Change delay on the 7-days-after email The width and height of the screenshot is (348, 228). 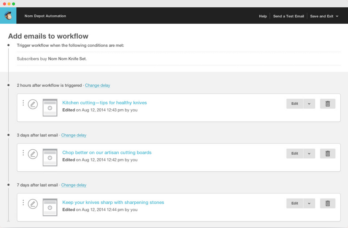(x=74, y=185)
